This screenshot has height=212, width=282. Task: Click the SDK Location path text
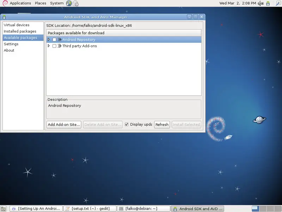click(102, 25)
